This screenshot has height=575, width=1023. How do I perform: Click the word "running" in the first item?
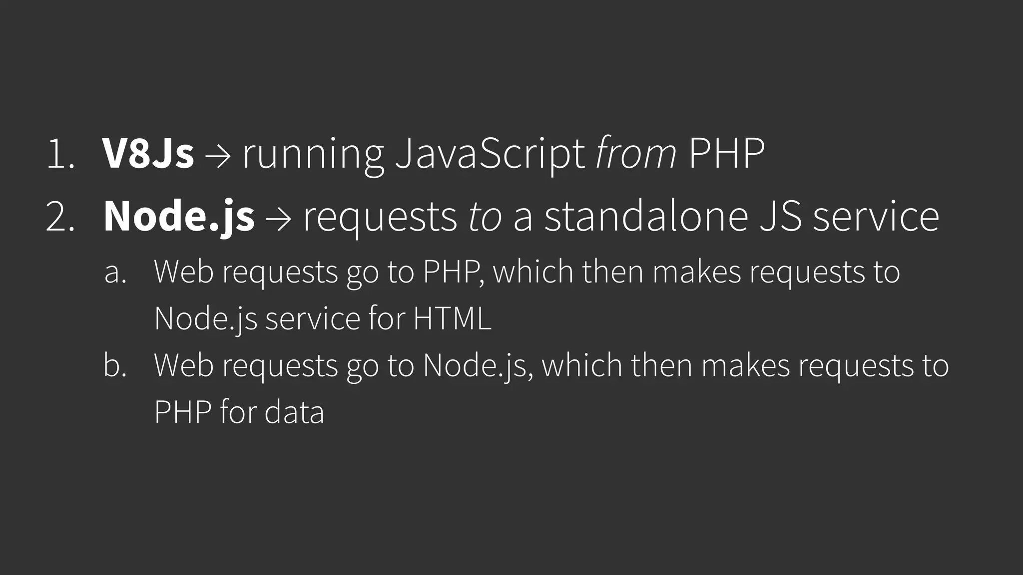[313, 155]
